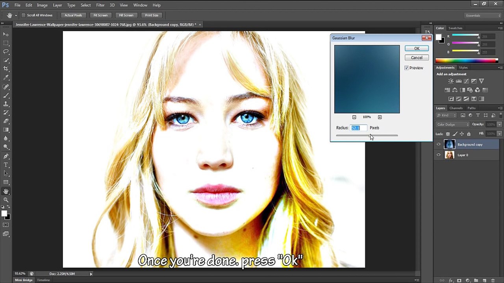Toggle Lock position
This screenshot has height=283, width=504.
click(x=461, y=134)
